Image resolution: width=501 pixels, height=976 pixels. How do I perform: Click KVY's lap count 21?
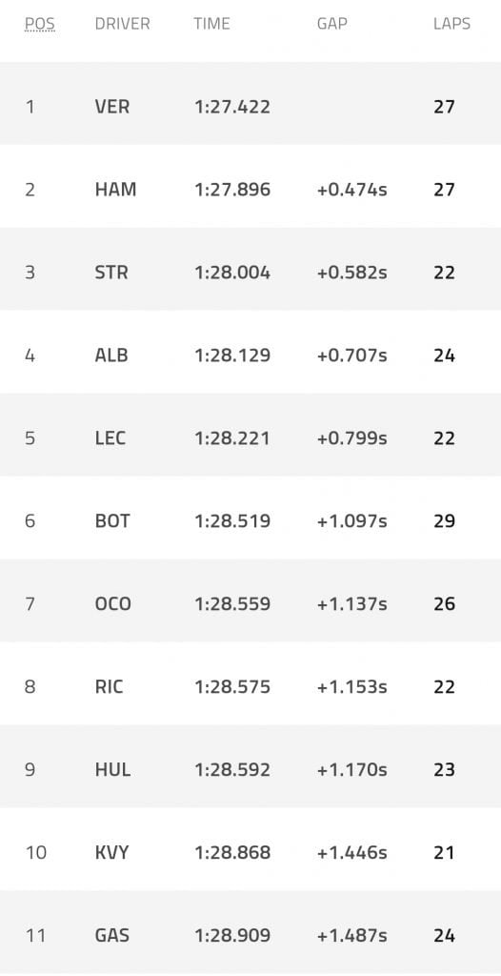[x=445, y=853]
